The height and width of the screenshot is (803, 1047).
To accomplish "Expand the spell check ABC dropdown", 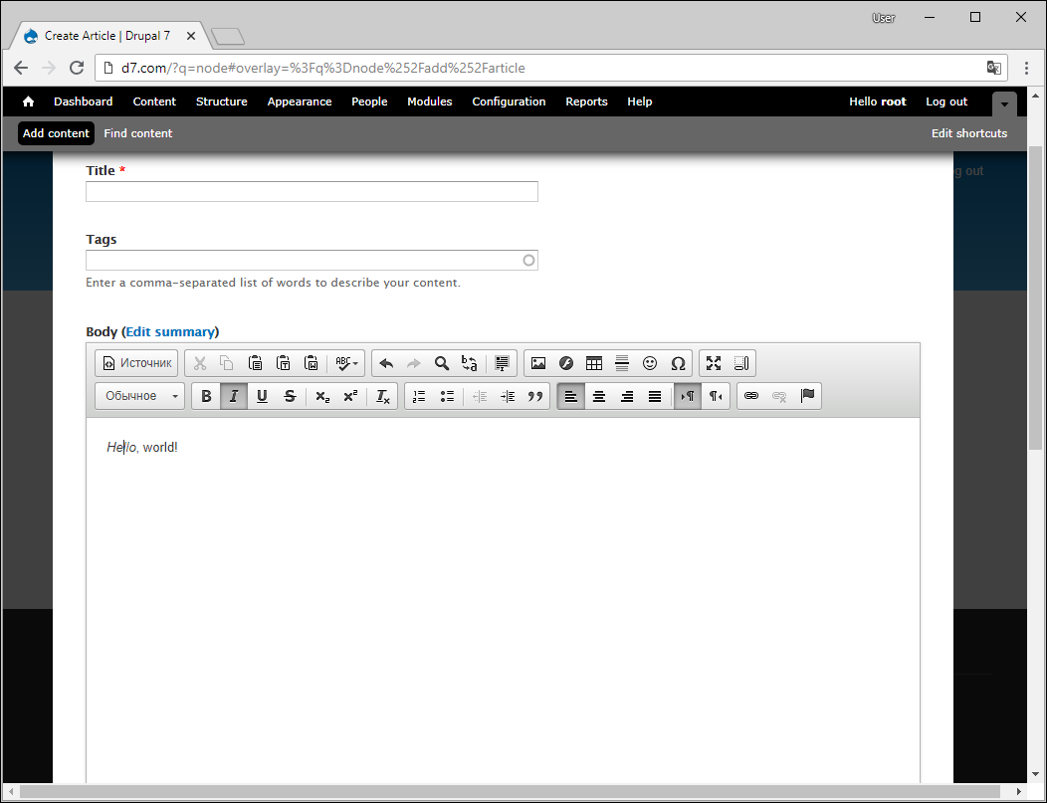I will click(347, 363).
